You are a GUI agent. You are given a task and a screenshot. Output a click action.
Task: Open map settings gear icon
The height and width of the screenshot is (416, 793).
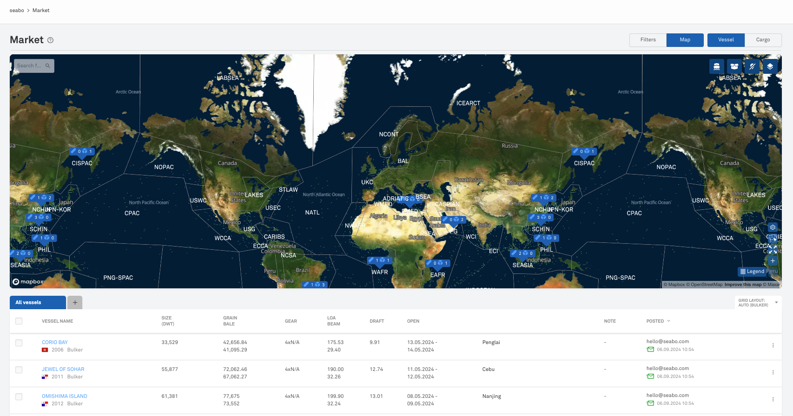(x=773, y=227)
